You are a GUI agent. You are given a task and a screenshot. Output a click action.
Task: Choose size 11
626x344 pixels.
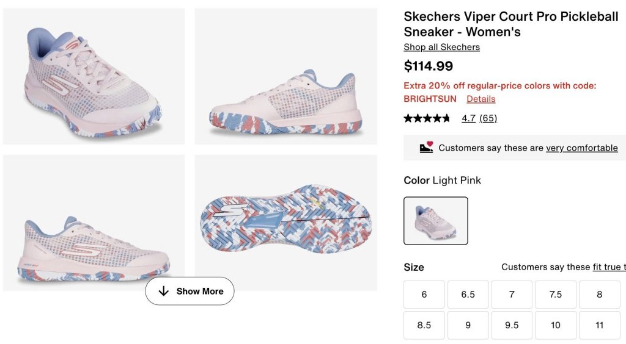[x=599, y=326]
